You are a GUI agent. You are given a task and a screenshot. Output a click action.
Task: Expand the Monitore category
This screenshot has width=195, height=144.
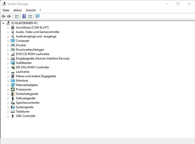tap(8, 81)
